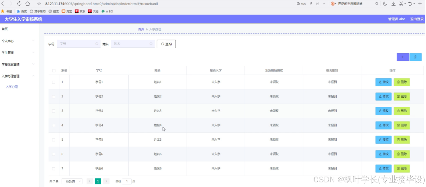Image resolution: width=426 pixels, height=187 pixels.
Task: Open the address bar dropdown chevron
Action: (324, 4)
